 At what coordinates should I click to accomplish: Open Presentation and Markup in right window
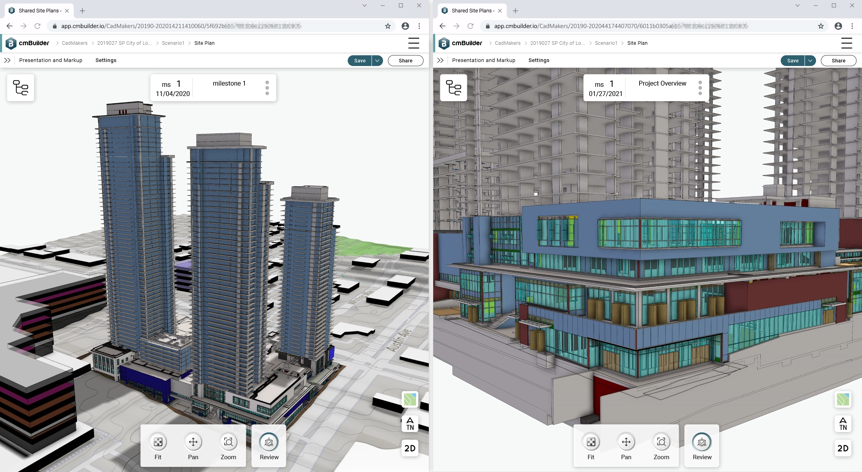point(484,60)
